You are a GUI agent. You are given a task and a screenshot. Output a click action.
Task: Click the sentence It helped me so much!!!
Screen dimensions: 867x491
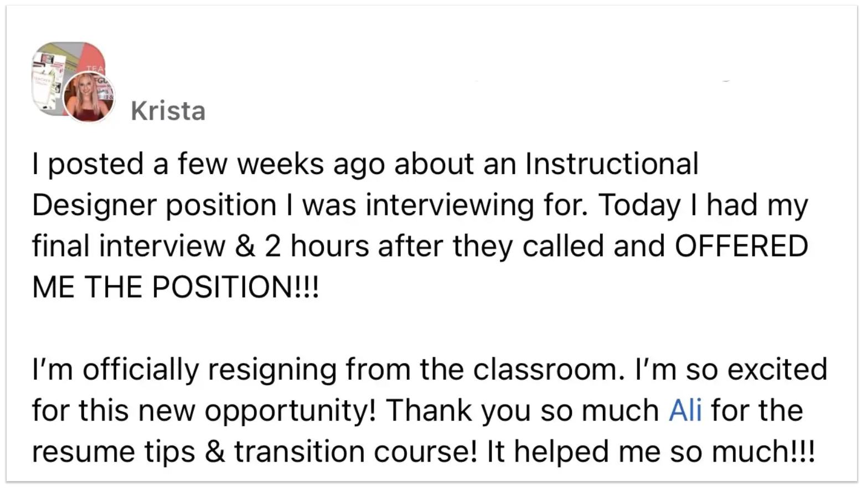tap(651, 452)
